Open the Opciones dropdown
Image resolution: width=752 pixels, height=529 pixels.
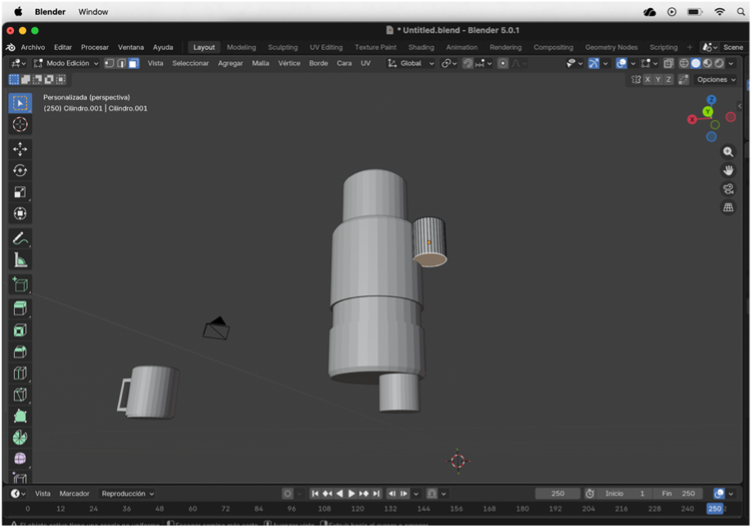click(x=715, y=79)
